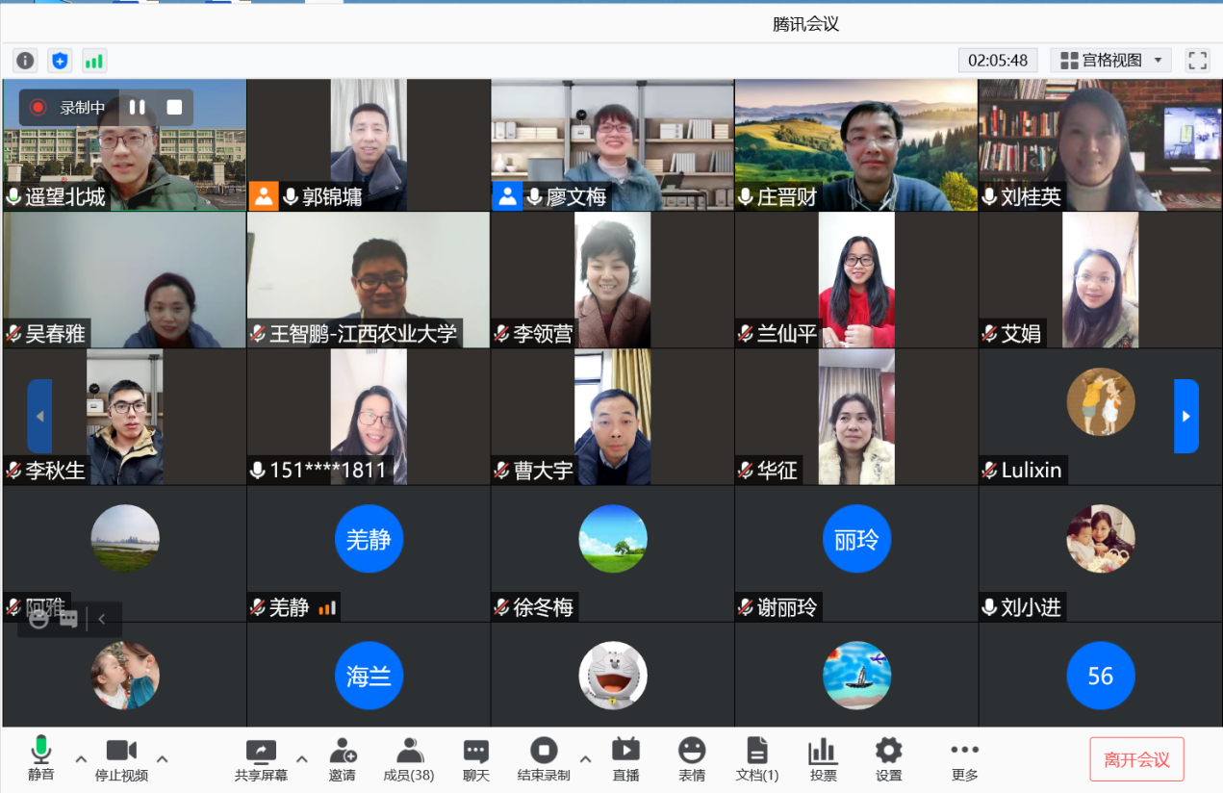Open the 聊天 chat panel
This screenshot has width=1223, height=793.
[475, 759]
